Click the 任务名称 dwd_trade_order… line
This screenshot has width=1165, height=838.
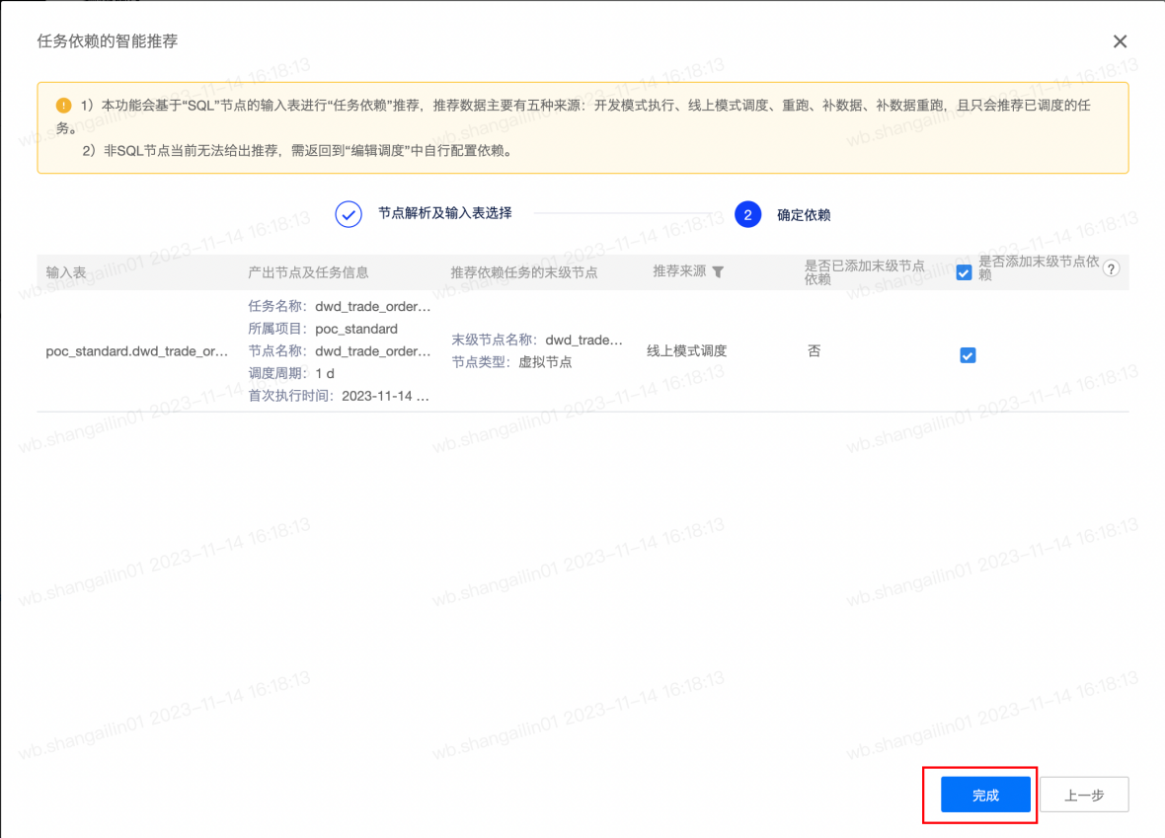(340, 306)
